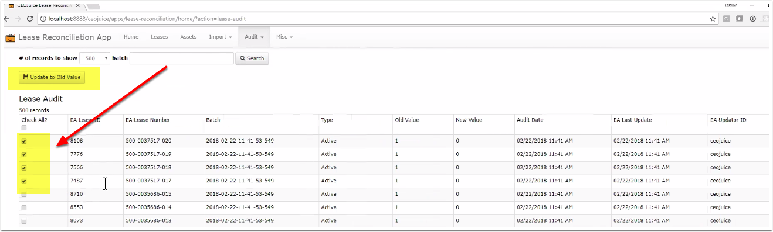Screen dimensions: 773x232
Task: Go to the Home nav item
Action: click(x=131, y=37)
